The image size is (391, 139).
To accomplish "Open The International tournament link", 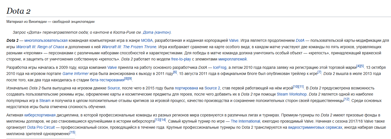I will (x=246, y=121).
